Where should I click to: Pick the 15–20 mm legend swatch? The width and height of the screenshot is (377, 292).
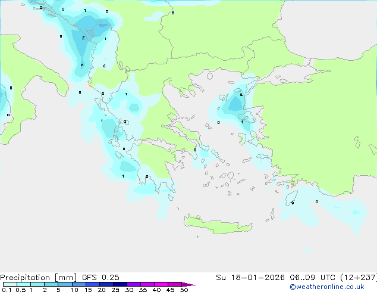93,284
